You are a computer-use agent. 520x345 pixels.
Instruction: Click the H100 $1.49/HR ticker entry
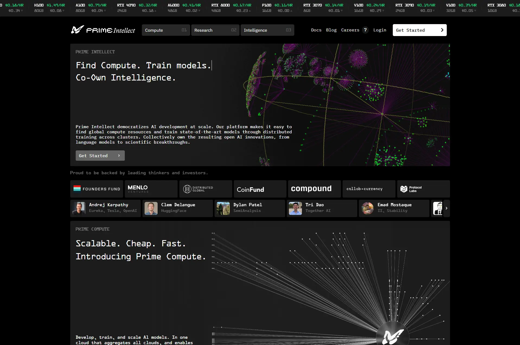(50, 8)
